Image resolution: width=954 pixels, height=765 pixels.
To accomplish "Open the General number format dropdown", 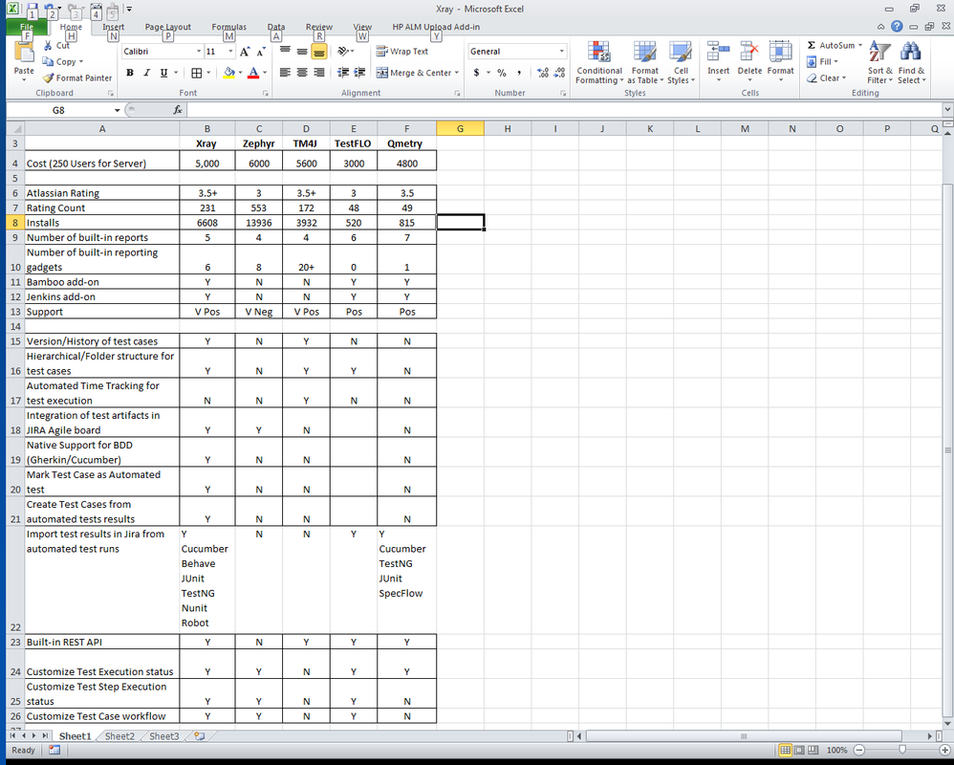I will (561, 51).
